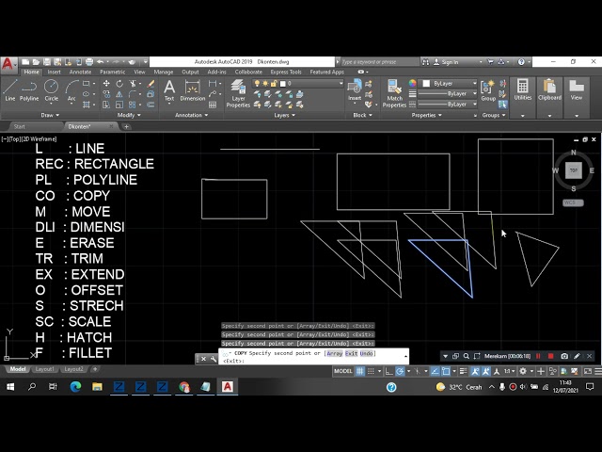Toggle snap mode in status bar
The width and height of the screenshot is (602, 452).
tap(371, 371)
